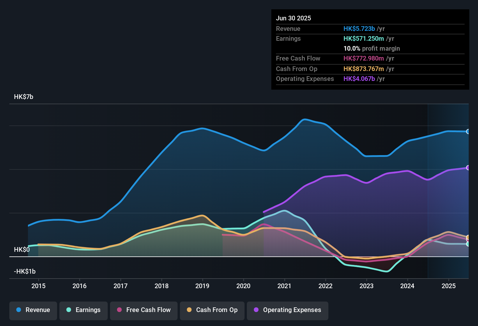Viewport: 478px width, 326px height.
Task: Click the 10.0% profit margin label
Action: pyautogui.click(x=372, y=49)
